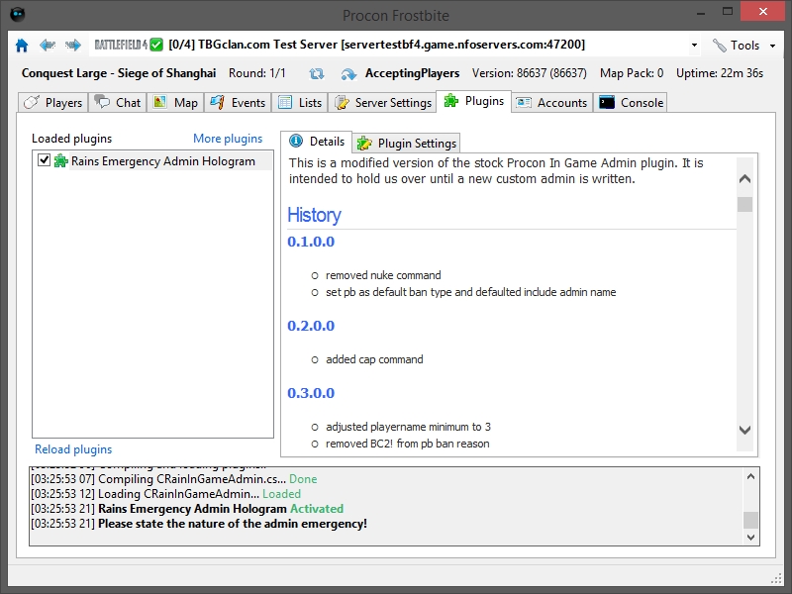Click the puzzle icon on Plugin Settings tab
The height and width of the screenshot is (594, 792).
(x=364, y=144)
